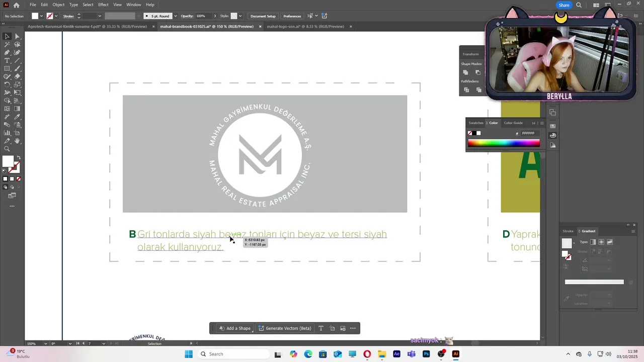The image size is (644, 362).
Task: Open the stroke color dropdown in control bar
Action: (56, 16)
